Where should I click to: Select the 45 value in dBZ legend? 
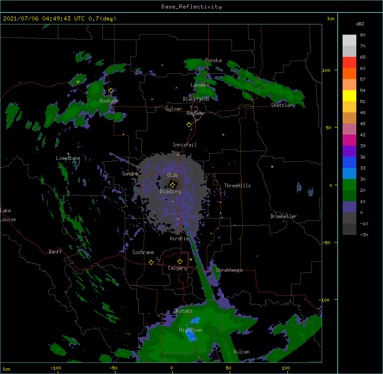363,123
